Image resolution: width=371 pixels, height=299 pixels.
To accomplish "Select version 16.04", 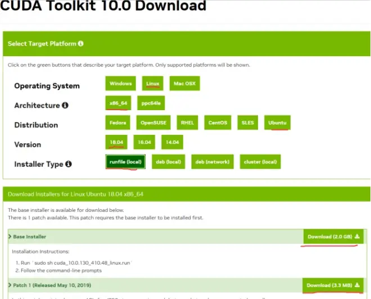I will [x=144, y=142].
